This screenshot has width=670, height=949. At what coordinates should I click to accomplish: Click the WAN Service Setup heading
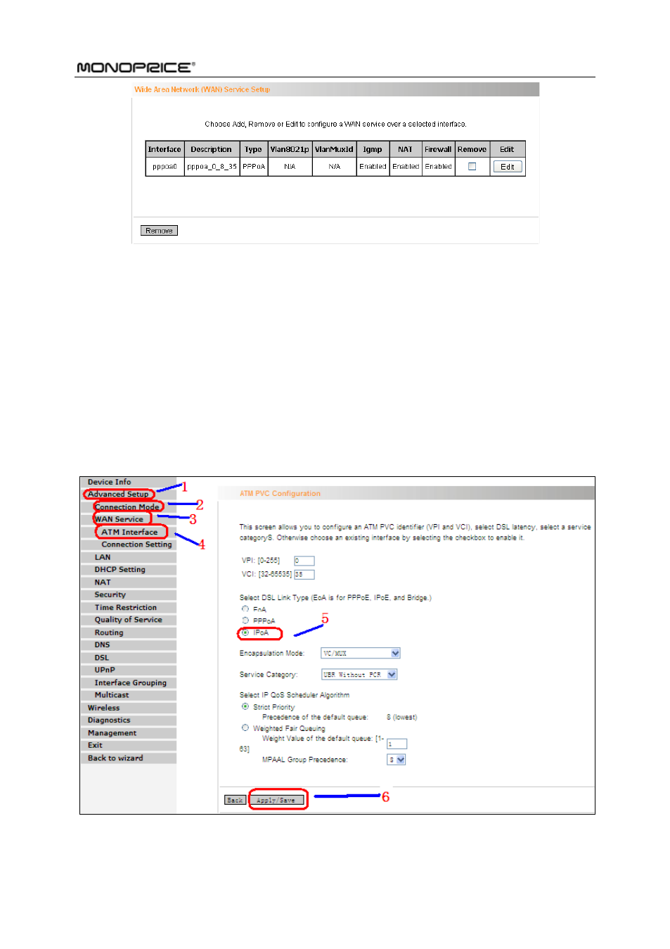202,89
